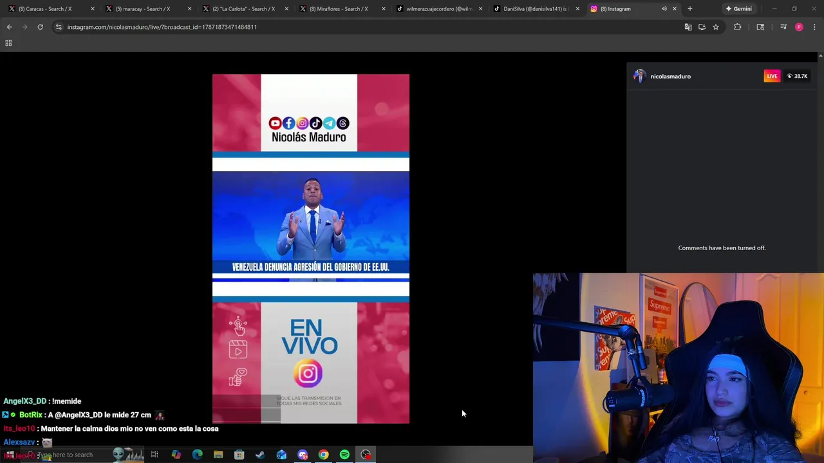This screenshot has width=824, height=463.
Task: Mute the Instagram tab audio
Action: pos(664,9)
